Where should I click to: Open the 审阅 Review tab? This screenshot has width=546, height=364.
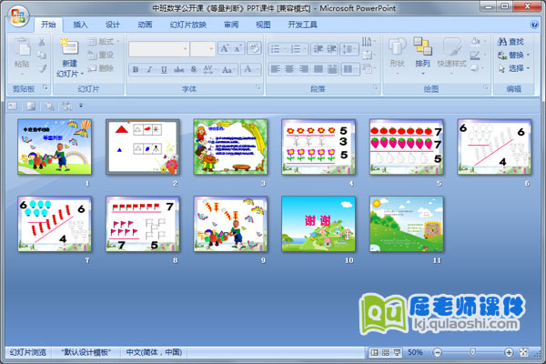[x=231, y=25]
